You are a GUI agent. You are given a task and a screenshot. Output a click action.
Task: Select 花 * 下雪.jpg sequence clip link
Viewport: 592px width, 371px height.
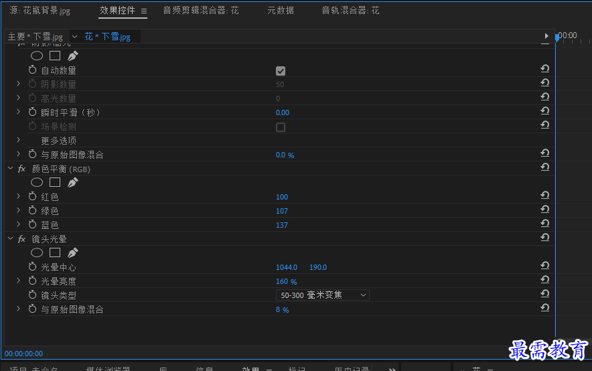coord(108,37)
